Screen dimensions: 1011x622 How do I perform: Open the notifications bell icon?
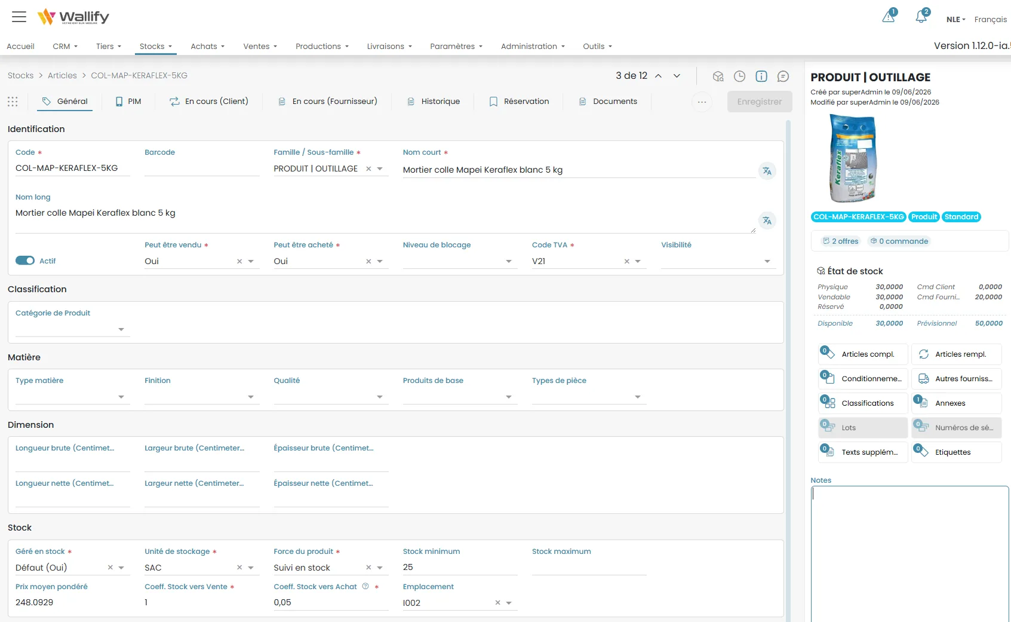[x=921, y=17]
